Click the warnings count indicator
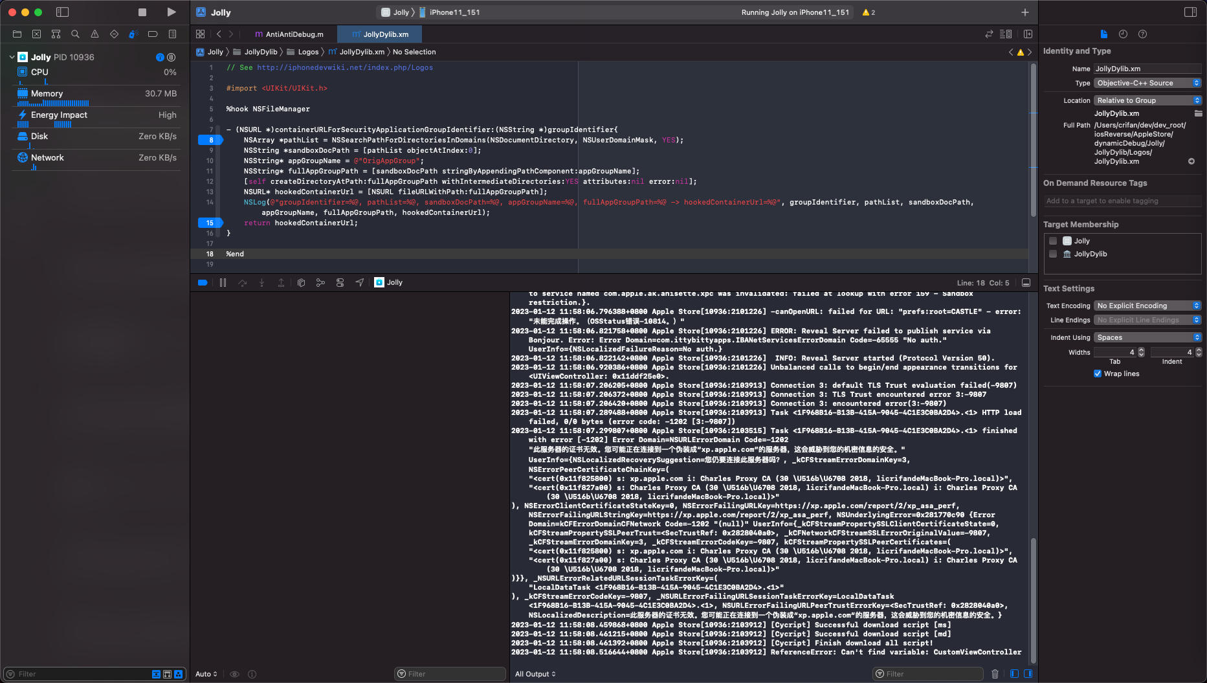Viewport: 1207px width, 683px height. pyautogui.click(x=869, y=12)
